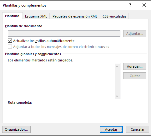This screenshot has width=151, height=136.
Task: Click the Quitar button
Action: pos(135,76)
